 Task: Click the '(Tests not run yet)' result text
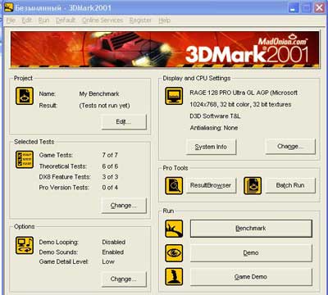tap(104, 106)
